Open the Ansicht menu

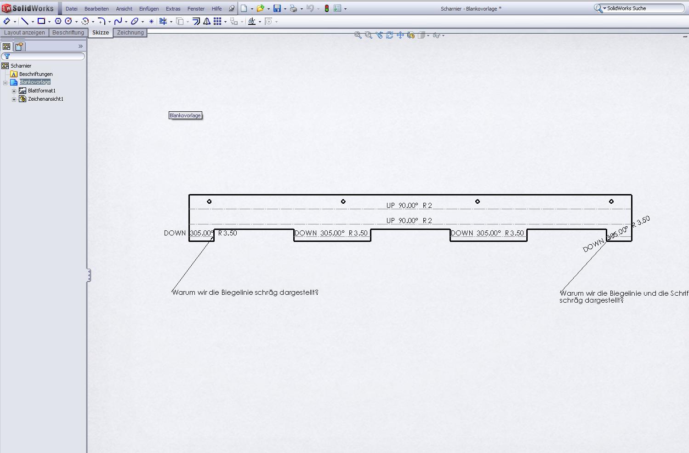[x=124, y=9]
